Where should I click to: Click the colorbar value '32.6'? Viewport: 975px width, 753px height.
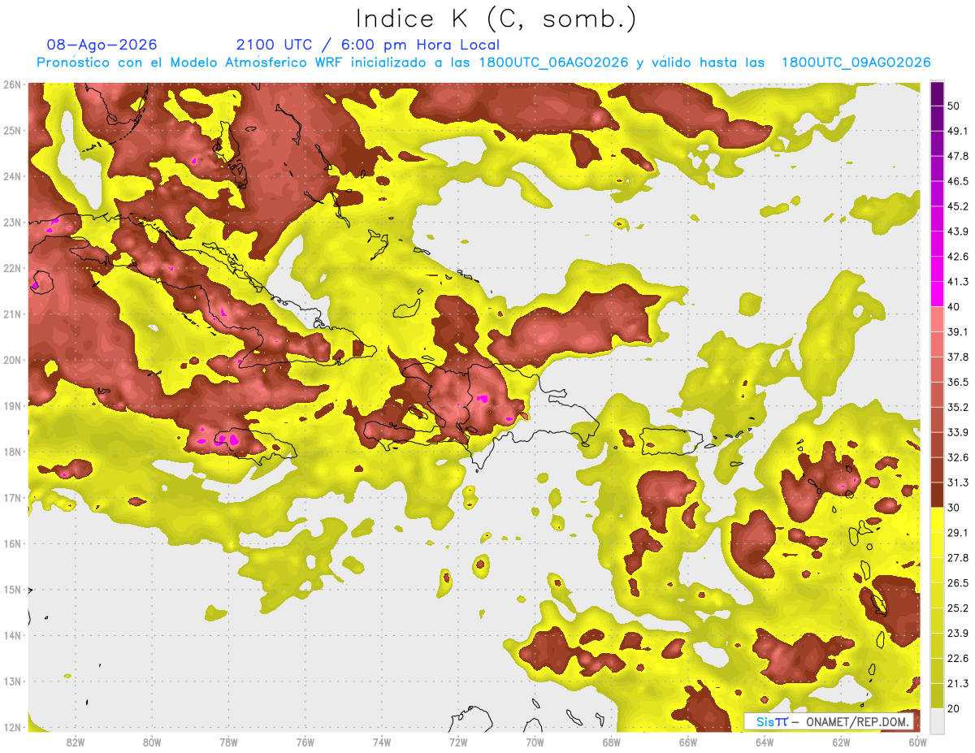tap(958, 457)
